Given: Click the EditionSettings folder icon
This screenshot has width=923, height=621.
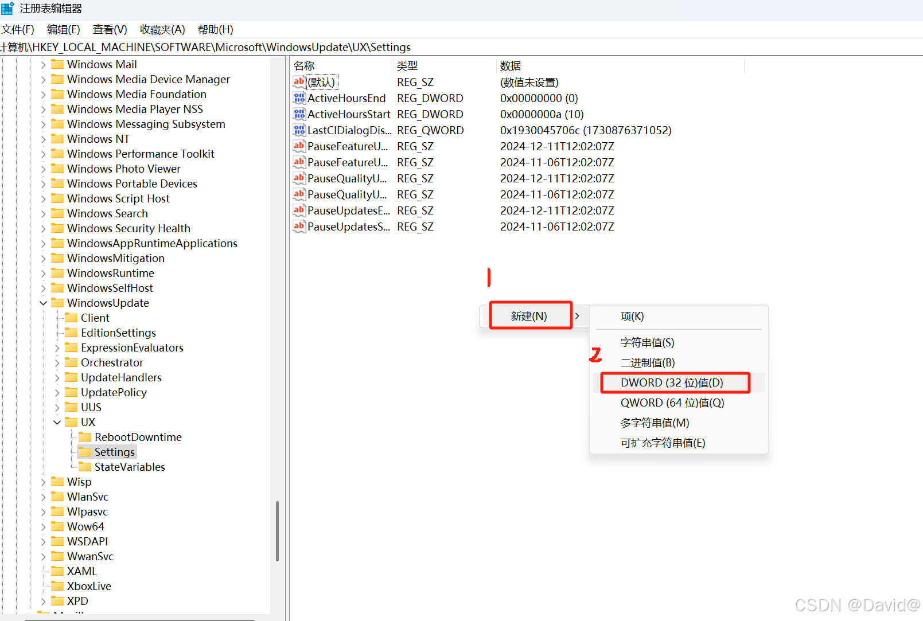Looking at the screenshot, I should click(x=71, y=332).
